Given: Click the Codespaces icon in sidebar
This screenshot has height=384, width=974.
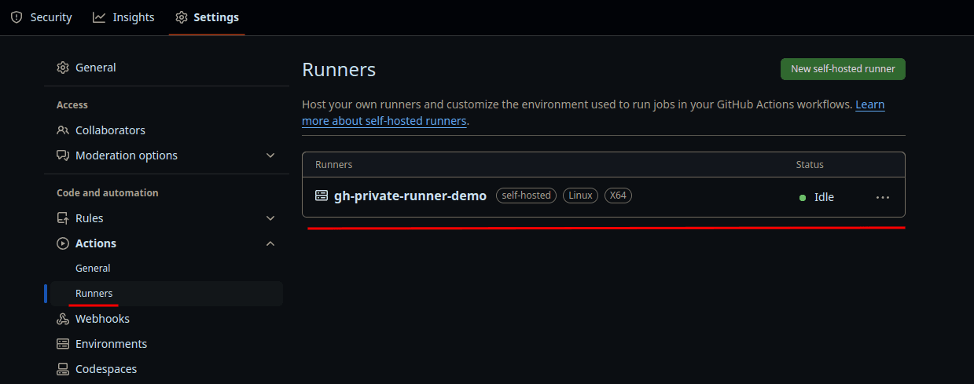Looking at the screenshot, I should click(x=63, y=369).
